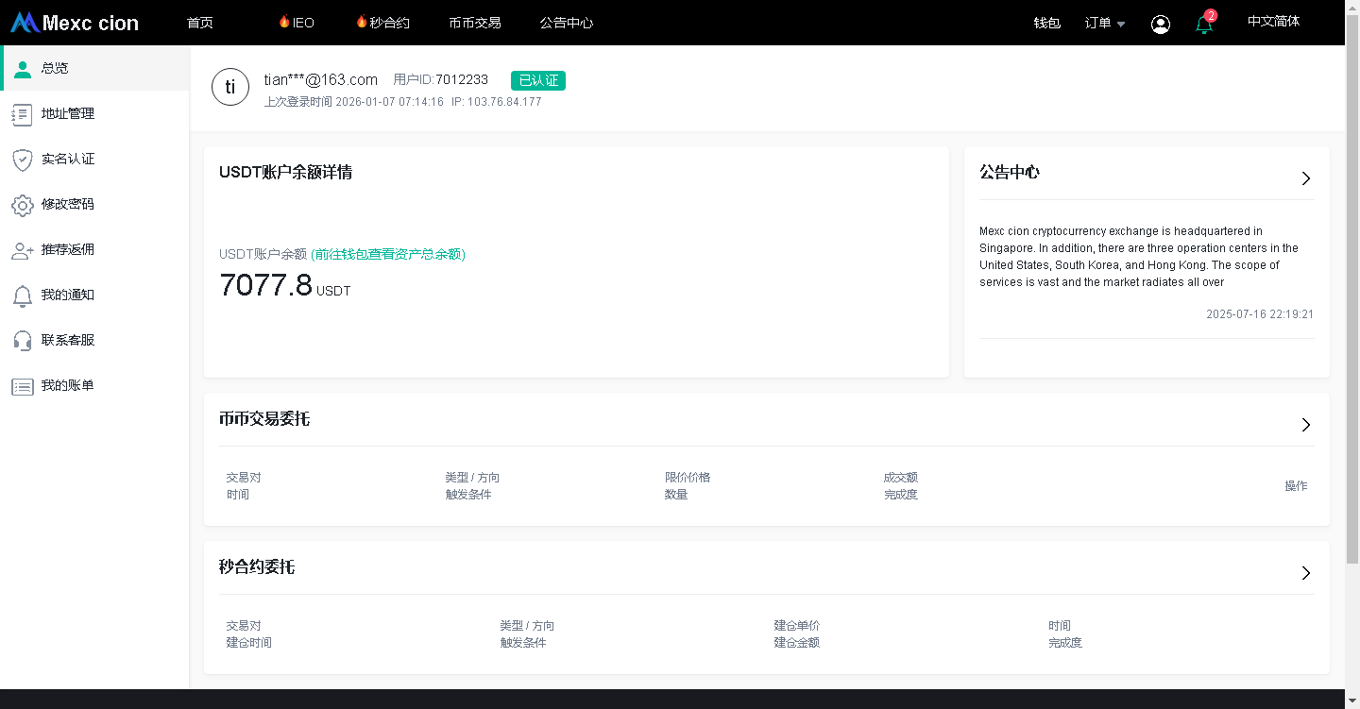Open 钱包 in the header
Image resolution: width=1360 pixels, height=709 pixels.
pos(1046,24)
